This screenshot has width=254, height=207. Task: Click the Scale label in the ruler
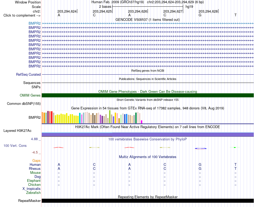coord(36,7)
